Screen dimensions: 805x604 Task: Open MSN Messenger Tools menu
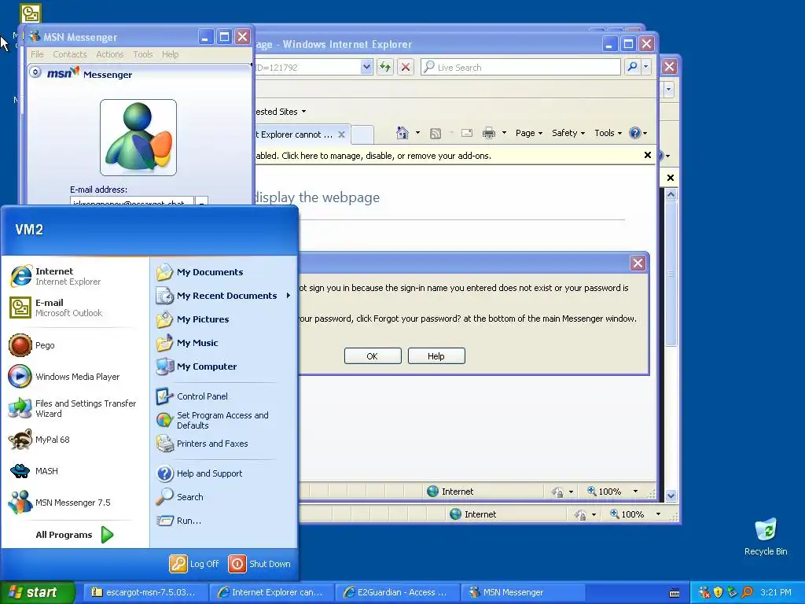coord(143,54)
